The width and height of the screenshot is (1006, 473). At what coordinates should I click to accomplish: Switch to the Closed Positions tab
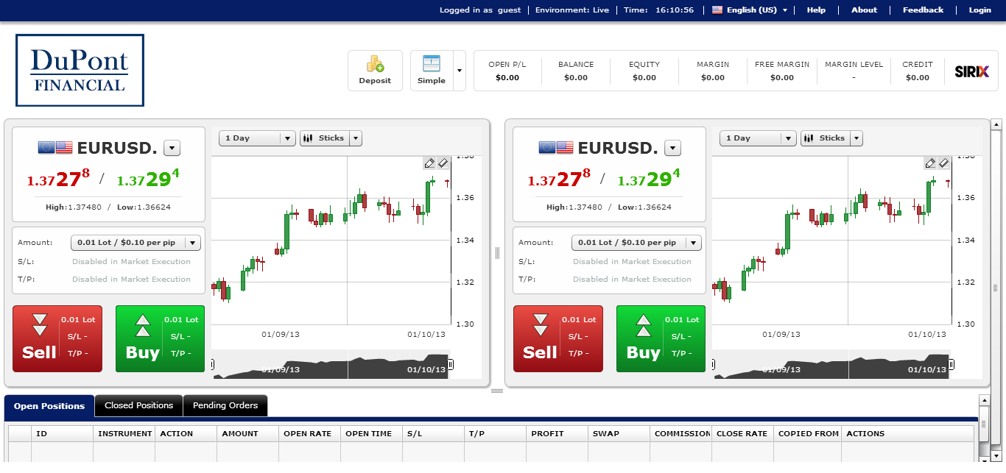(138, 405)
